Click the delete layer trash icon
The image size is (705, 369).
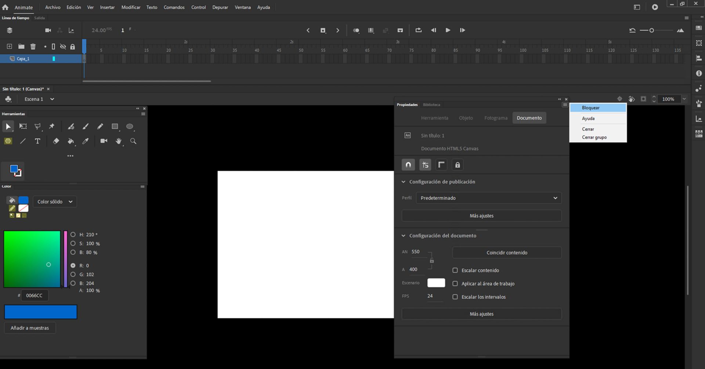click(x=33, y=47)
